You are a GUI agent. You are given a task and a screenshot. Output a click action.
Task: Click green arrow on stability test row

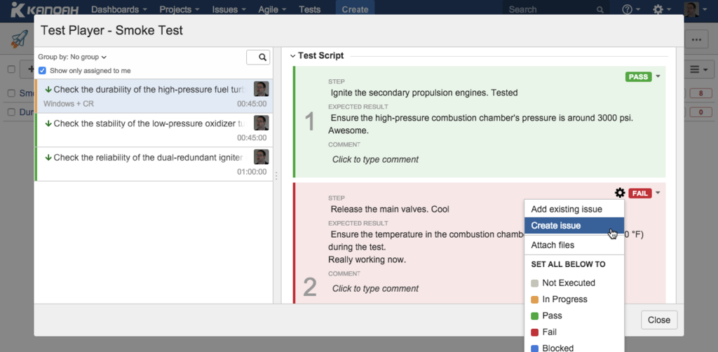pyautogui.click(x=48, y=123)
